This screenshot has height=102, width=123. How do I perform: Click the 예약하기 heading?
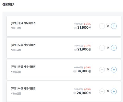click(9, 5)
